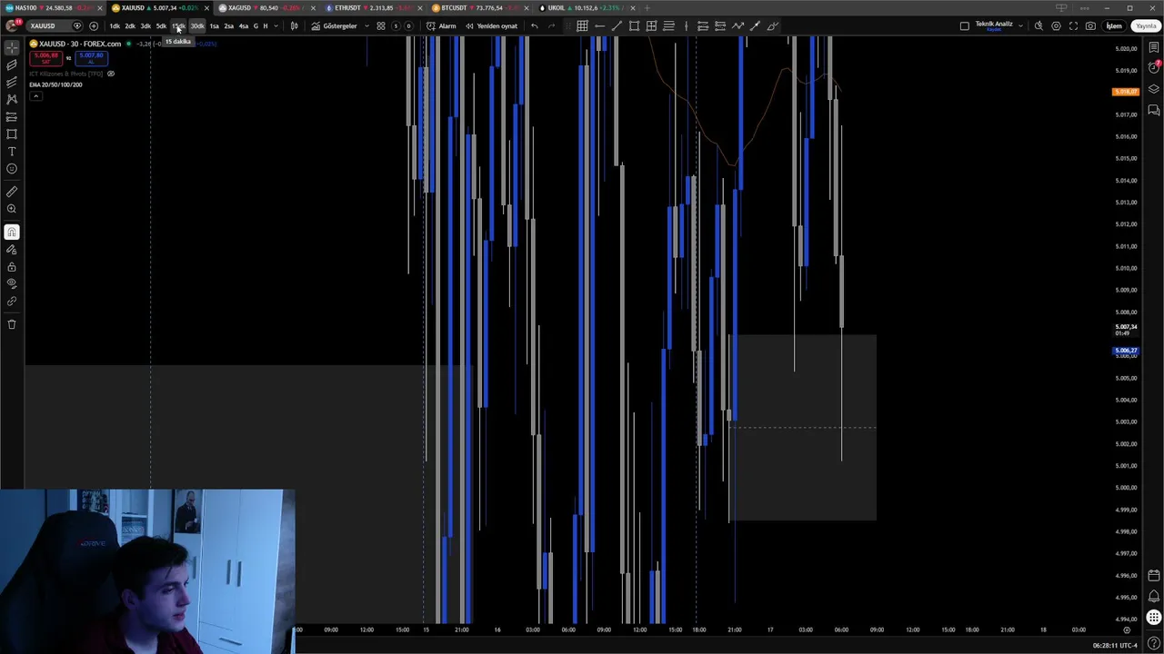1164x654 pixels.
Task: Click the compare or add symbol plus icon
Action: tap(93, 26)
